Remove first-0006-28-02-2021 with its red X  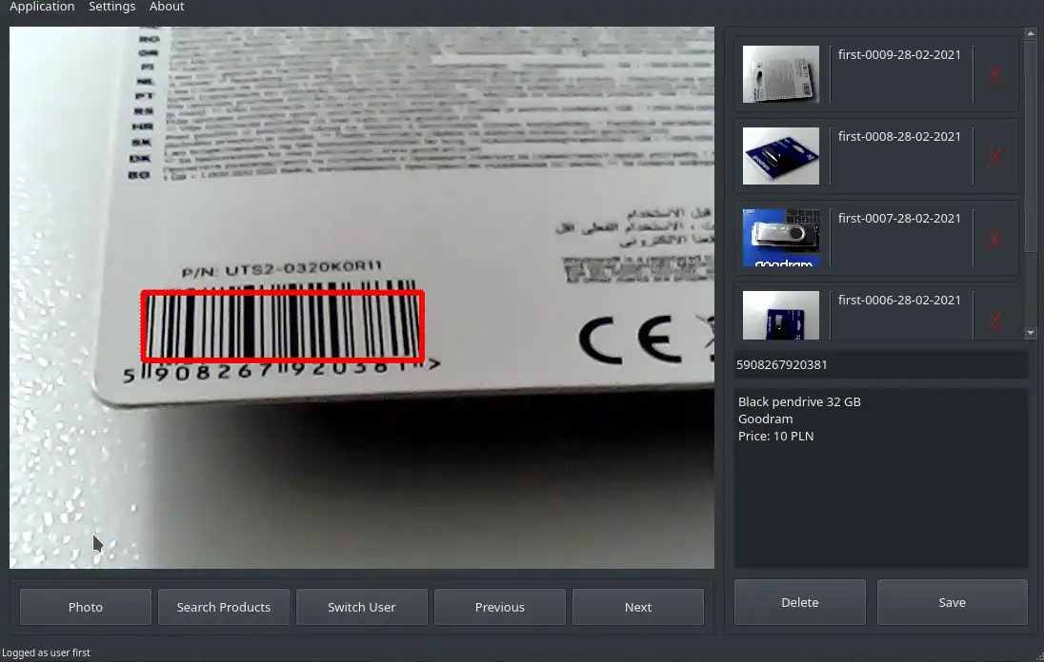(994, 321)
